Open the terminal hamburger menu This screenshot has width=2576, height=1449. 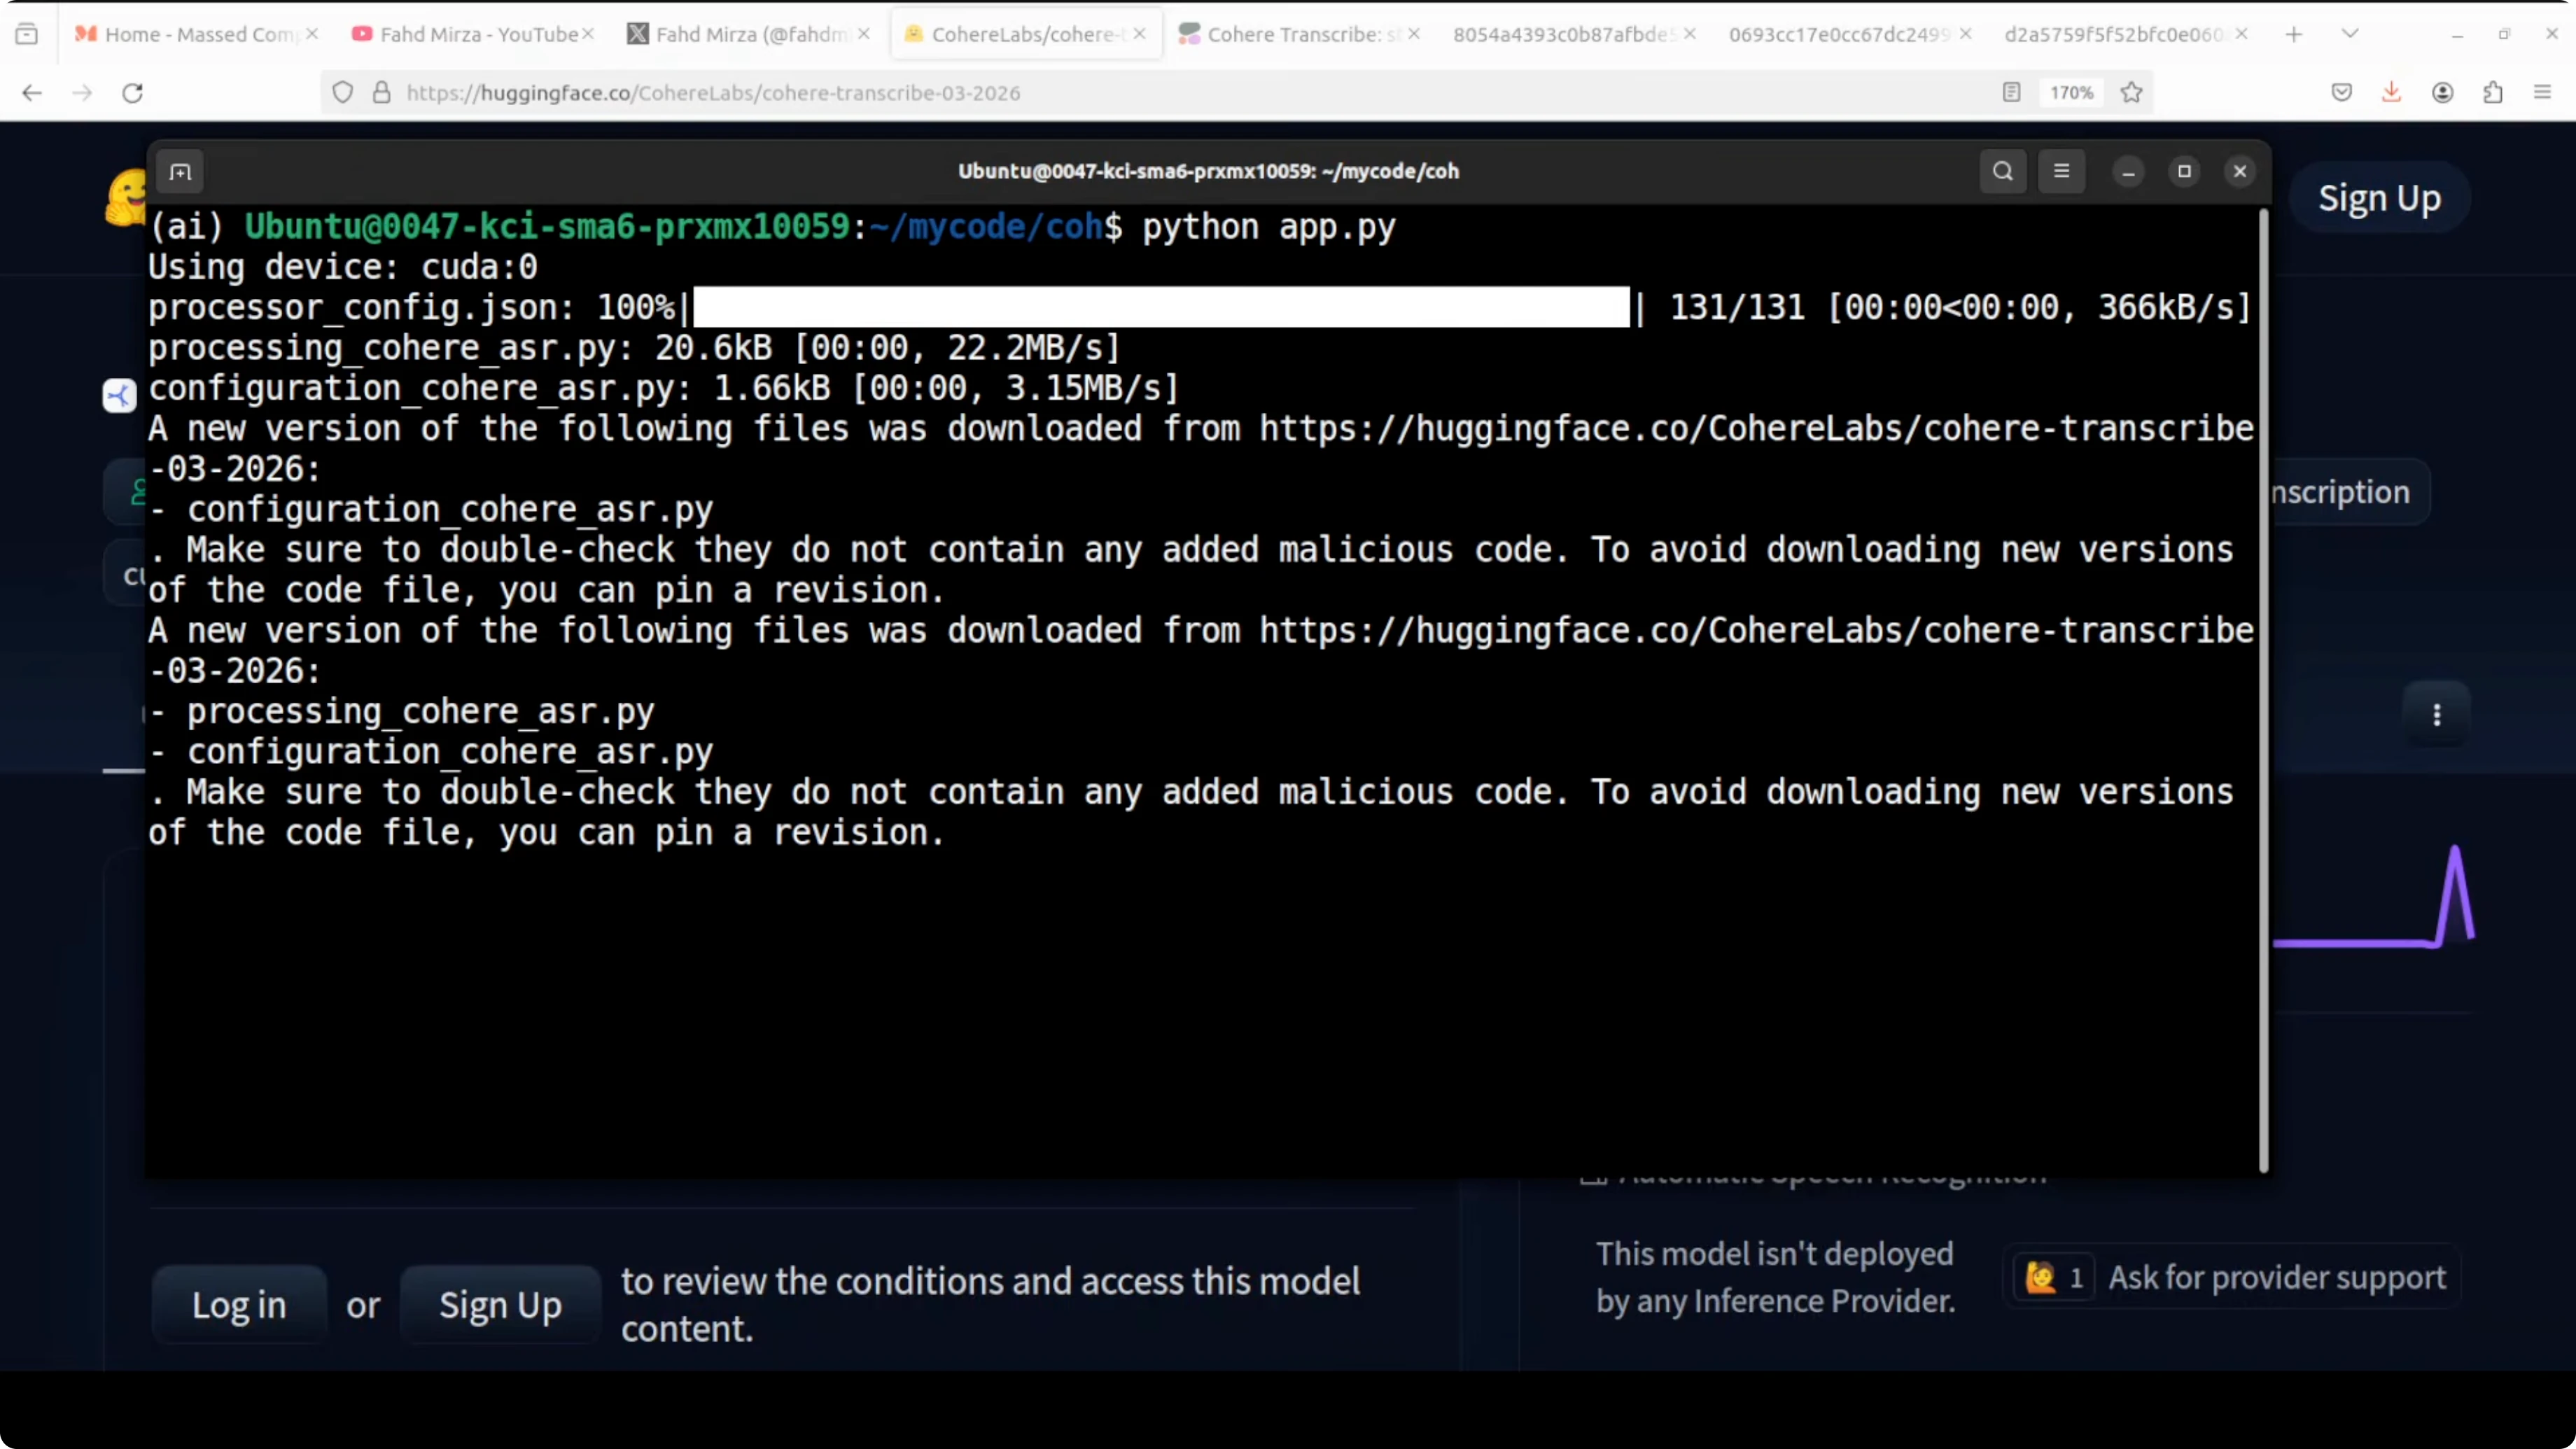pos(2061,171)
